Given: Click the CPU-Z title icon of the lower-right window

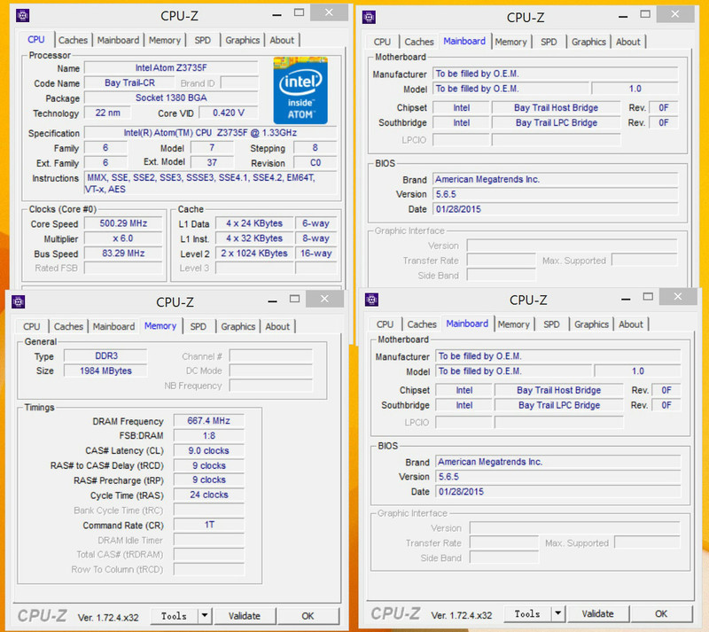Looking at the screenshot, I should point(372,300).
